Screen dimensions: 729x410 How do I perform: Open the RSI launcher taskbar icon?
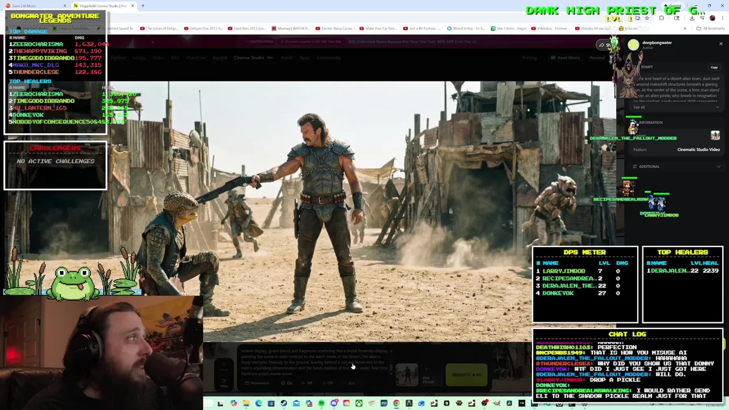pos(384,403)
